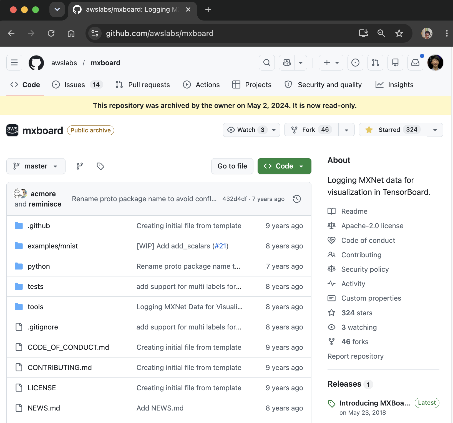Screen dimensions: 453x423
Task: Open the issues circle-dot icon in header
Action: tap(355, 63)
